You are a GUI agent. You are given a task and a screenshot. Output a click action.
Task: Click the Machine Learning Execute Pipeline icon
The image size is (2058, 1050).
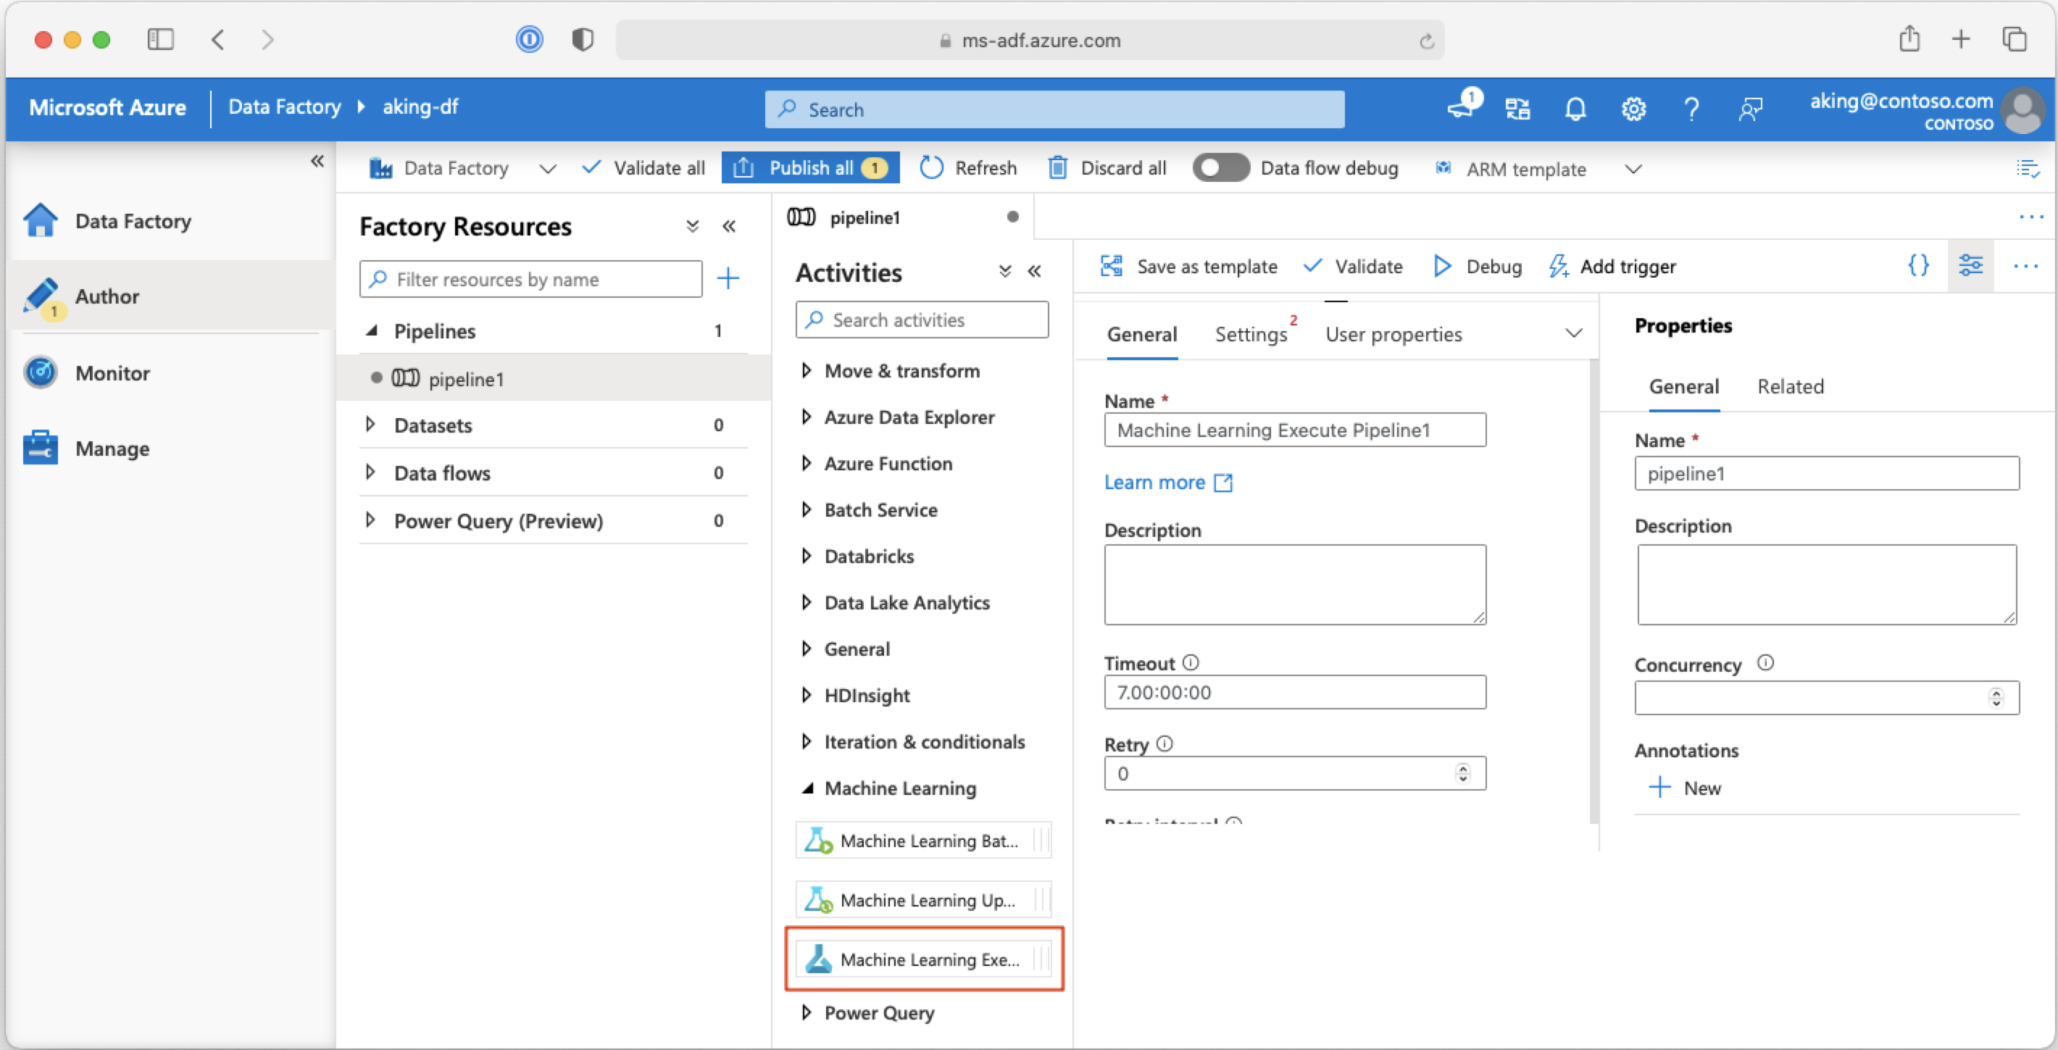[x=818, y=959]
